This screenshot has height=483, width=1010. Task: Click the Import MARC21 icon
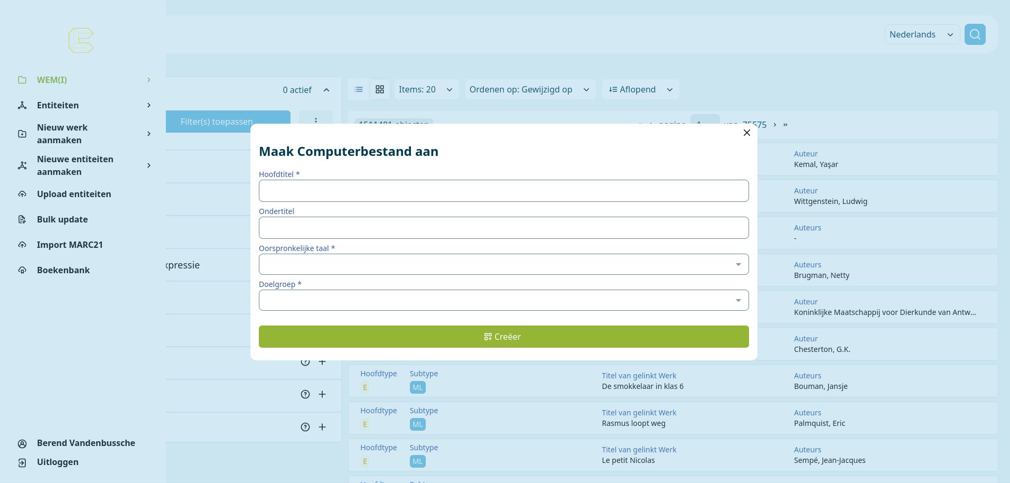click(22, 245)
